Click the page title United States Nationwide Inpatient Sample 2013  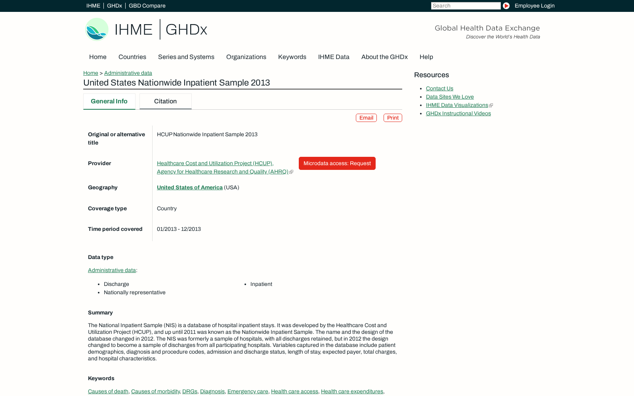point(177,83)
